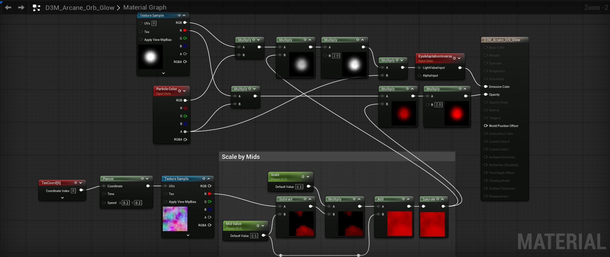Viewport: 610px width, 257px height.
Task: Click Emissive Color input pin on output node
Action: coord(486,87)
